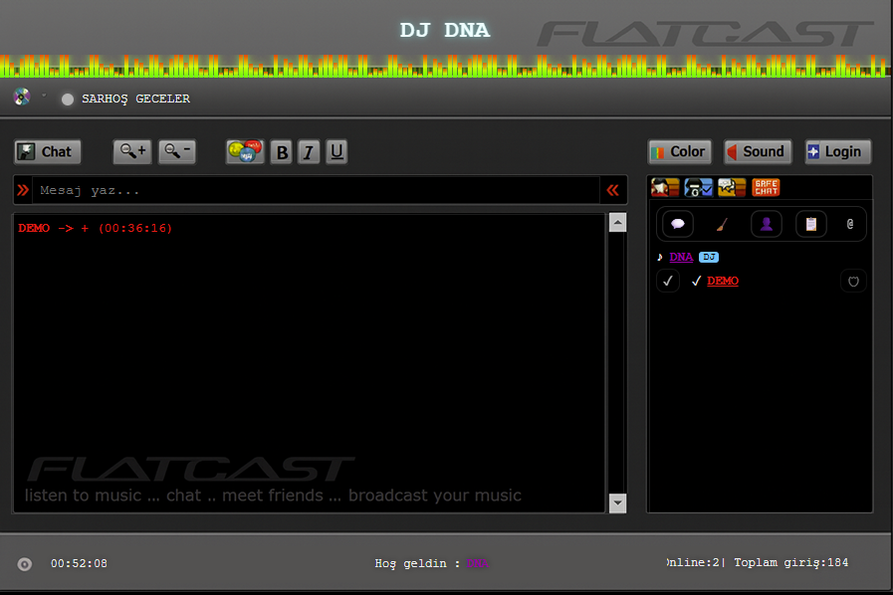Viewport: 893px width, 595px height.
Task: Zoom out the chat text
Action: [x=177, y=151]
